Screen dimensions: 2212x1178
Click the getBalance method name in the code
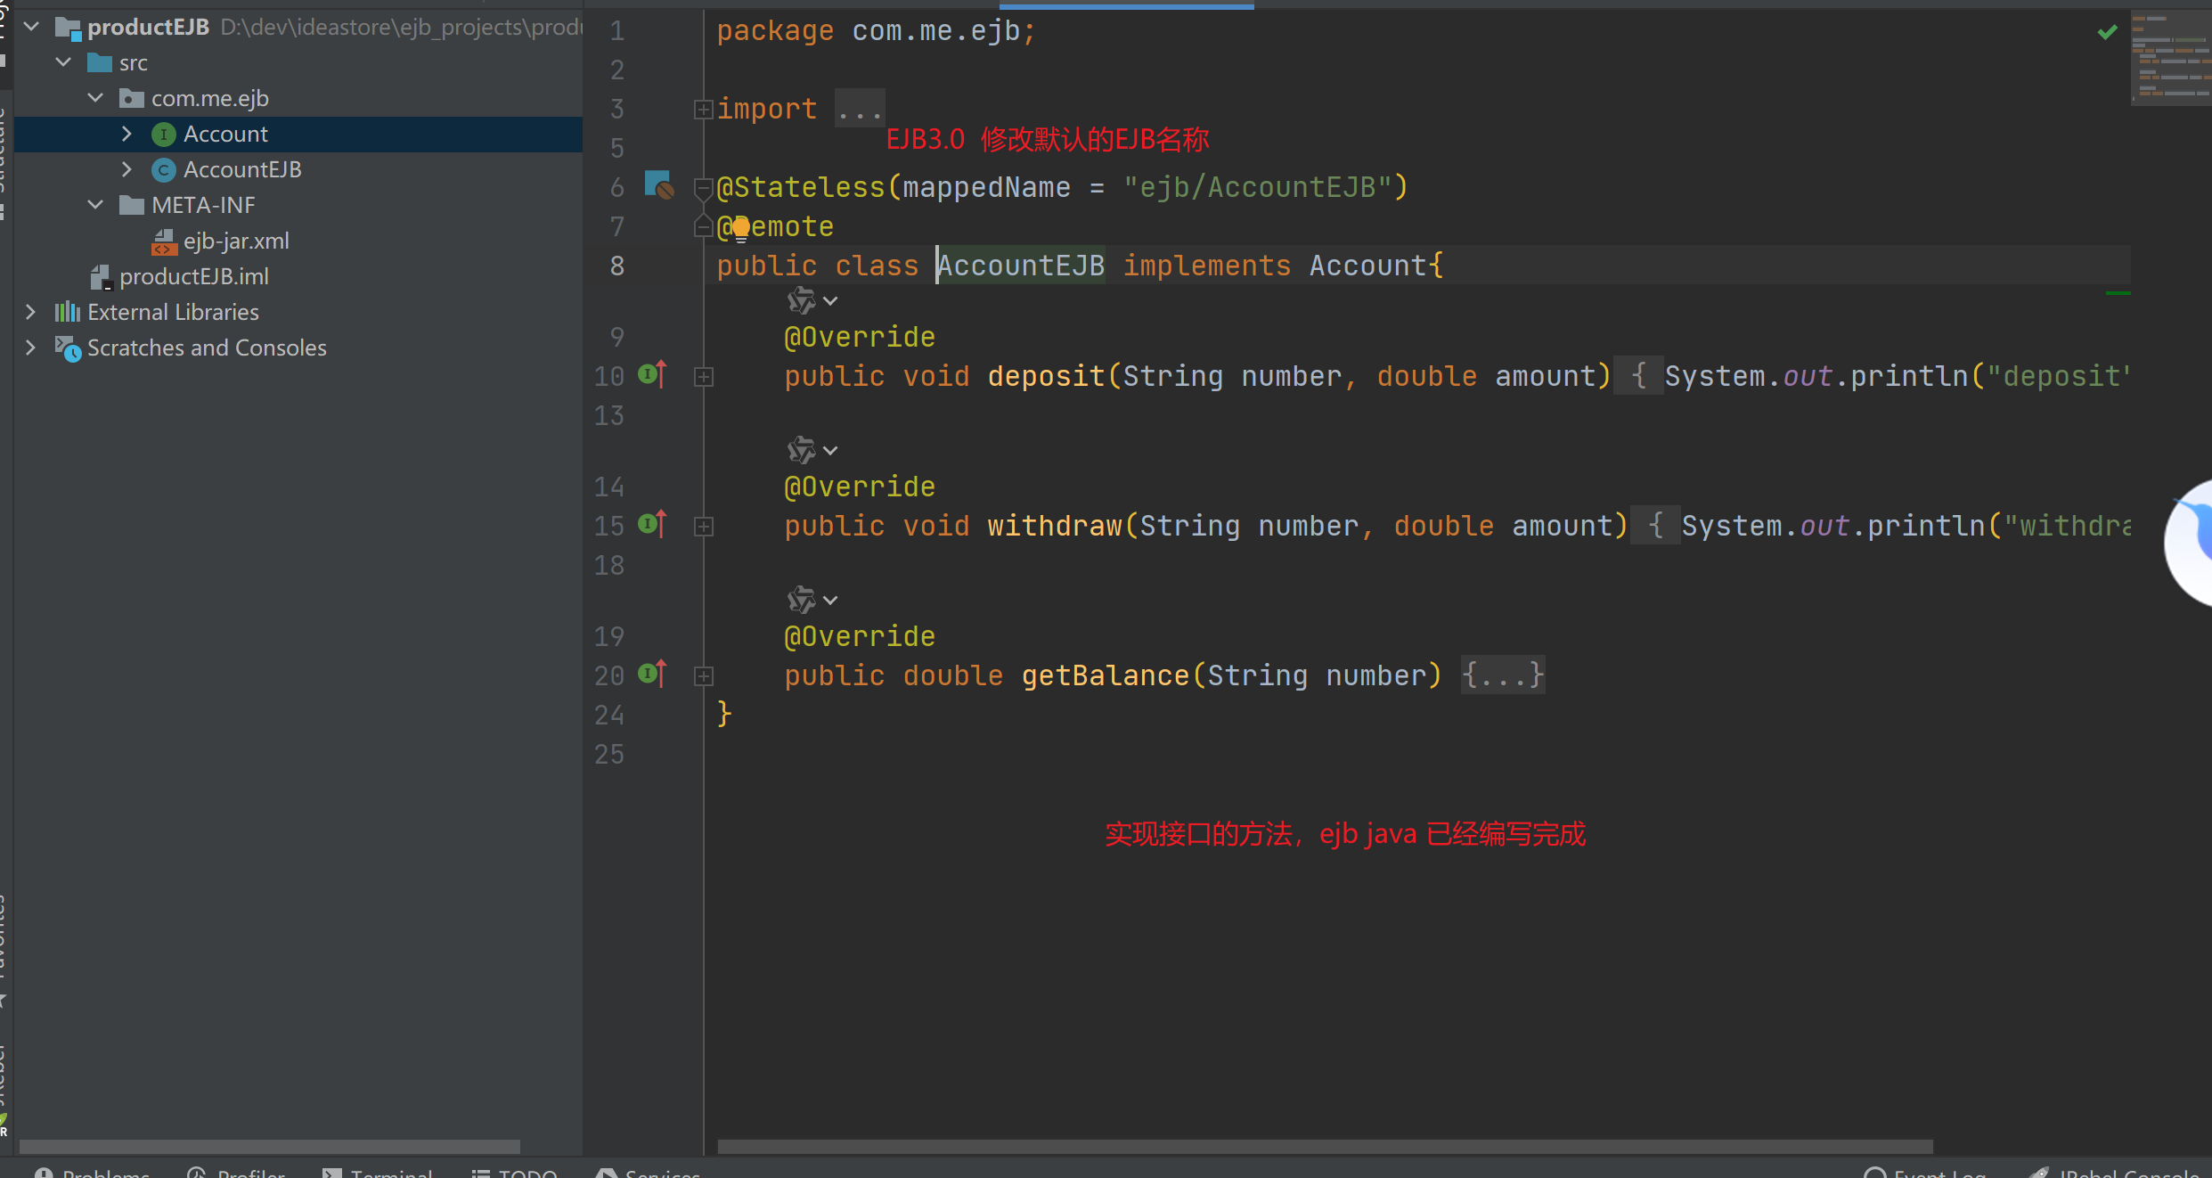(x=1106, y=675)
